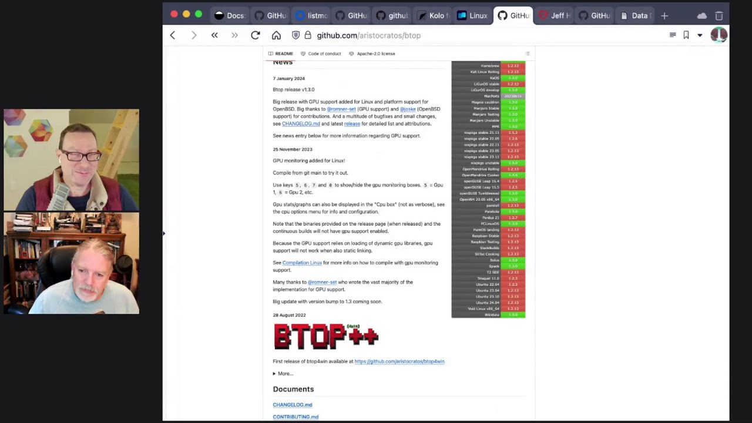
Task: Switch to the listmonk tab
Action: point(312,16)
